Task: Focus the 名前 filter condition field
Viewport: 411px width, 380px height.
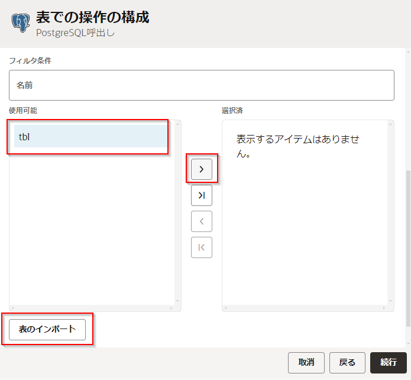Action: [201, 85]
